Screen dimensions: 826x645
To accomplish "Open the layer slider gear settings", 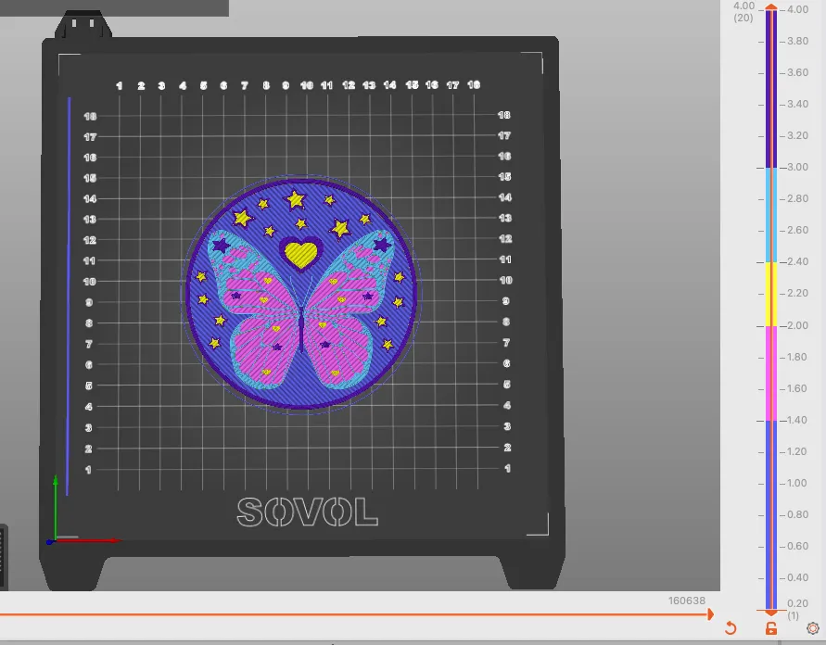I will tap(812, 628).
